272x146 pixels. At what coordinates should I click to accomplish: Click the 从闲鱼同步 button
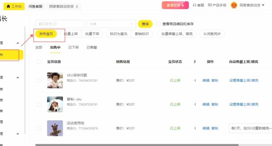(x=212, y=34)
